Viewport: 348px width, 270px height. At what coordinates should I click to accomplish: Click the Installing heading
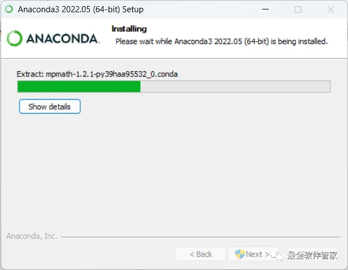click(x=129, y=29)
